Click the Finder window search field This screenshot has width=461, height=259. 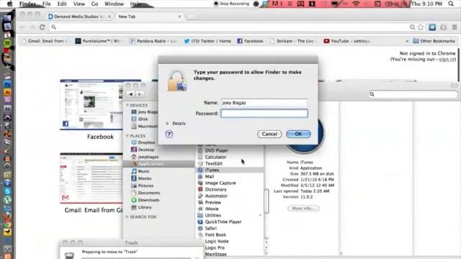point(413,94)
